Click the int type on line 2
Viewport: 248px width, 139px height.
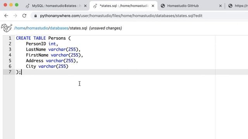pos(52,44)
